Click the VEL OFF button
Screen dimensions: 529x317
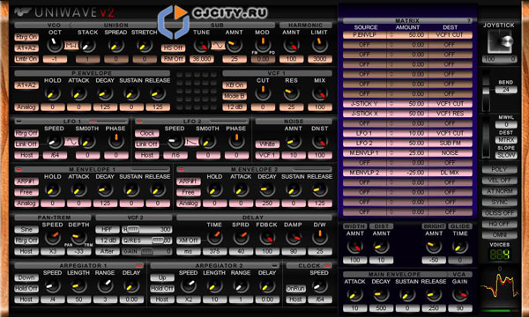(x=499, y=181)
